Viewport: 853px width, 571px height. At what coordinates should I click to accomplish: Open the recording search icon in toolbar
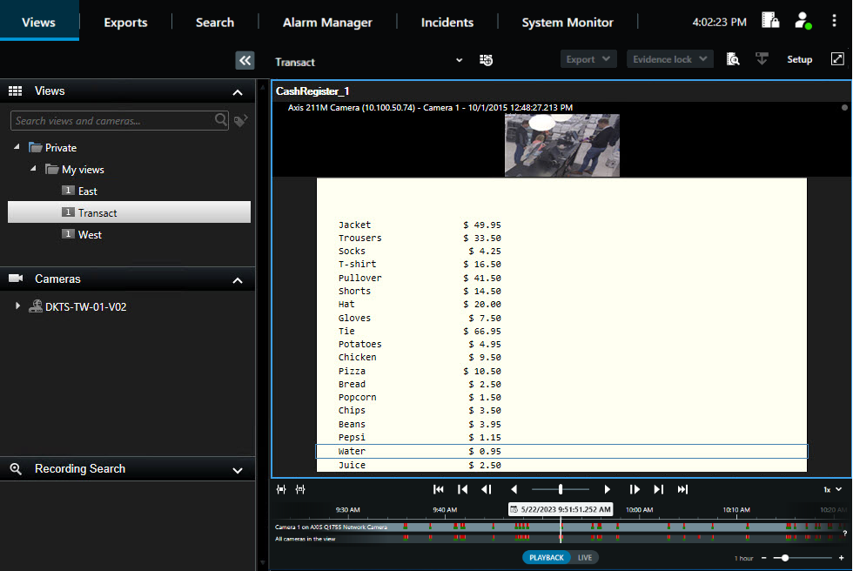[x=733, y=59]
